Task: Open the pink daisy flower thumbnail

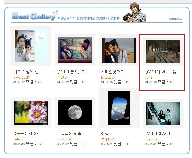Action: [31, 113]
